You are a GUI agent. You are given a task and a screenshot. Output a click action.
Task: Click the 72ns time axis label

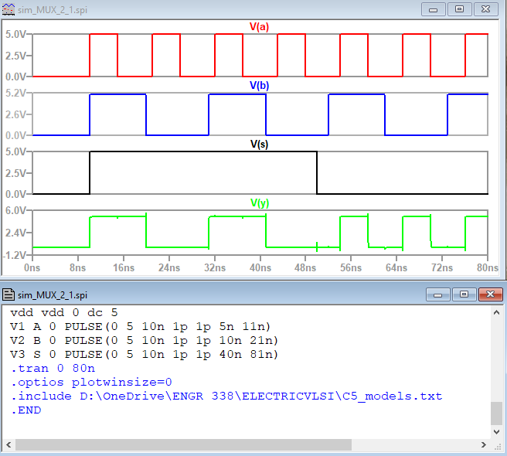coord(442,267)
